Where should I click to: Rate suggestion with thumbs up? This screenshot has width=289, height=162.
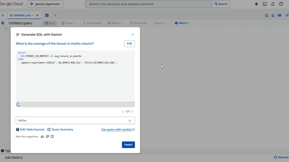[42, 136]
